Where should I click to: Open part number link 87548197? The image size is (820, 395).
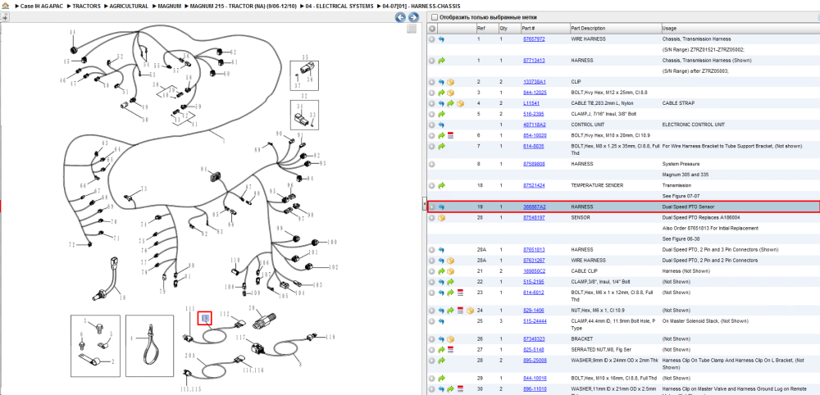(534, 217)
